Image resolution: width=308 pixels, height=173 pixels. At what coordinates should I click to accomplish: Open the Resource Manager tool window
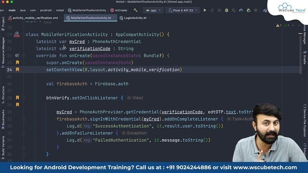[x=3, y=52]
